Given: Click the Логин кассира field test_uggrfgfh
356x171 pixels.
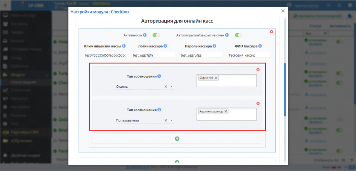Looking at the screenshot, I should tap(153, 55).
